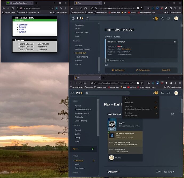The width and height of the screenshot is (184, 178).
Task: Open the Tuner 0 link
Action: [22, 27]
